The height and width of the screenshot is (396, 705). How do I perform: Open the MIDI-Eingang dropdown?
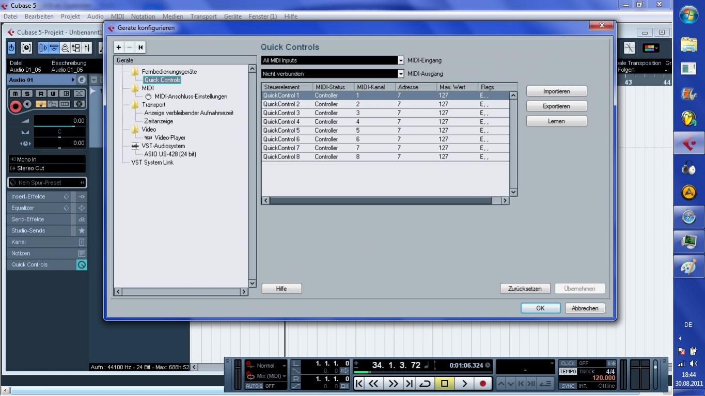pyautogui.click(x=400, y=60)
